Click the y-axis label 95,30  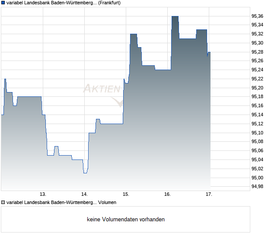point(257,43)
